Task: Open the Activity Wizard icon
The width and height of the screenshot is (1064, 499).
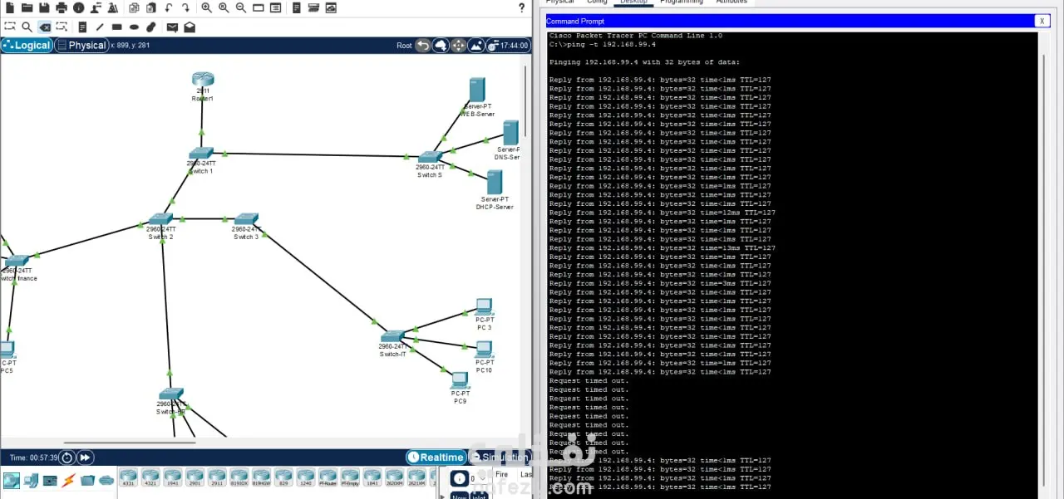Action: point(96,7)
